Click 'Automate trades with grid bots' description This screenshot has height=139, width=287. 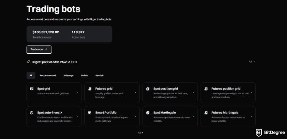(x=53, y=93)
